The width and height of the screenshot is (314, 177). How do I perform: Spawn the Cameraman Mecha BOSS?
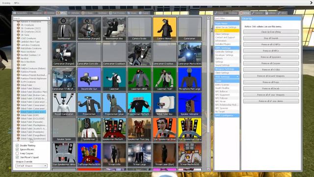[x=190, y=54]
